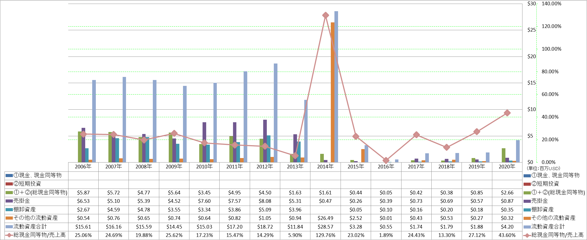The image size is (587, 240).
Task: Click the 27.12% ratio cell for 2019年
Action: tap(477, 235)
